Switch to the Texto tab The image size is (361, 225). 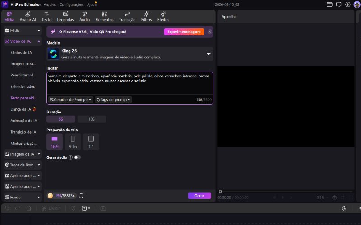(46, 17)
